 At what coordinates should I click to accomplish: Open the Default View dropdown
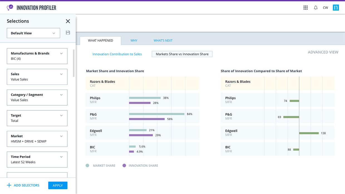click(33, 33)
